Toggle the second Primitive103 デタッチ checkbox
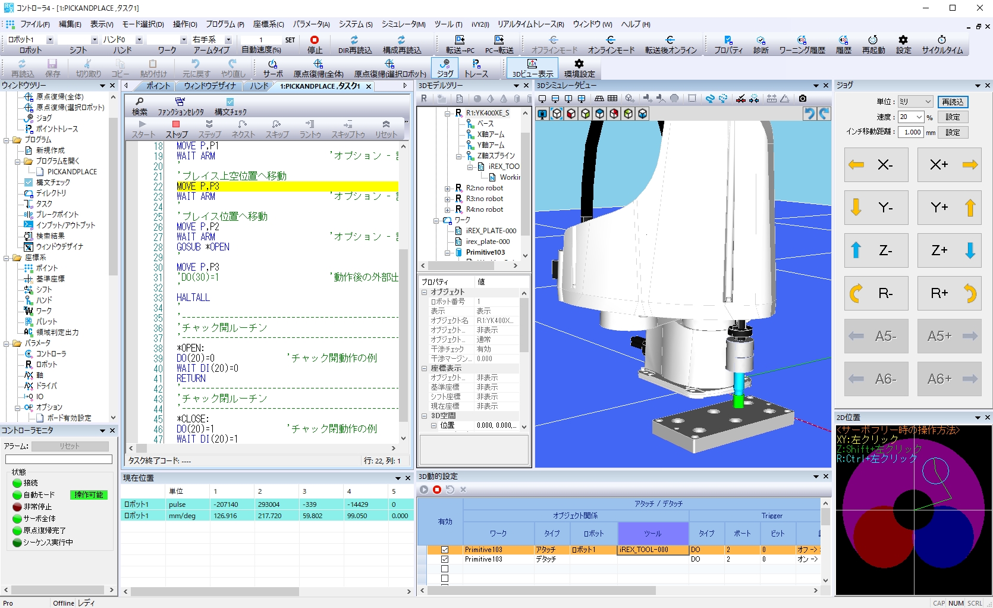The image size is (993, 608). 445,559
